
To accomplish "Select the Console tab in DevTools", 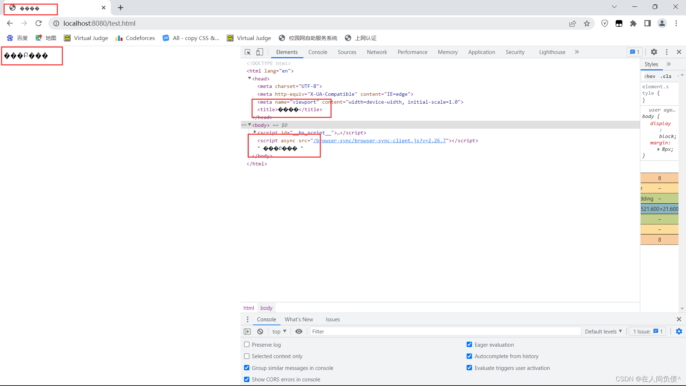I will (x=318, y=52).
